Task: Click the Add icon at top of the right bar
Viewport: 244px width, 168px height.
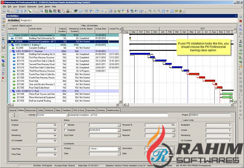Action: 241,17
